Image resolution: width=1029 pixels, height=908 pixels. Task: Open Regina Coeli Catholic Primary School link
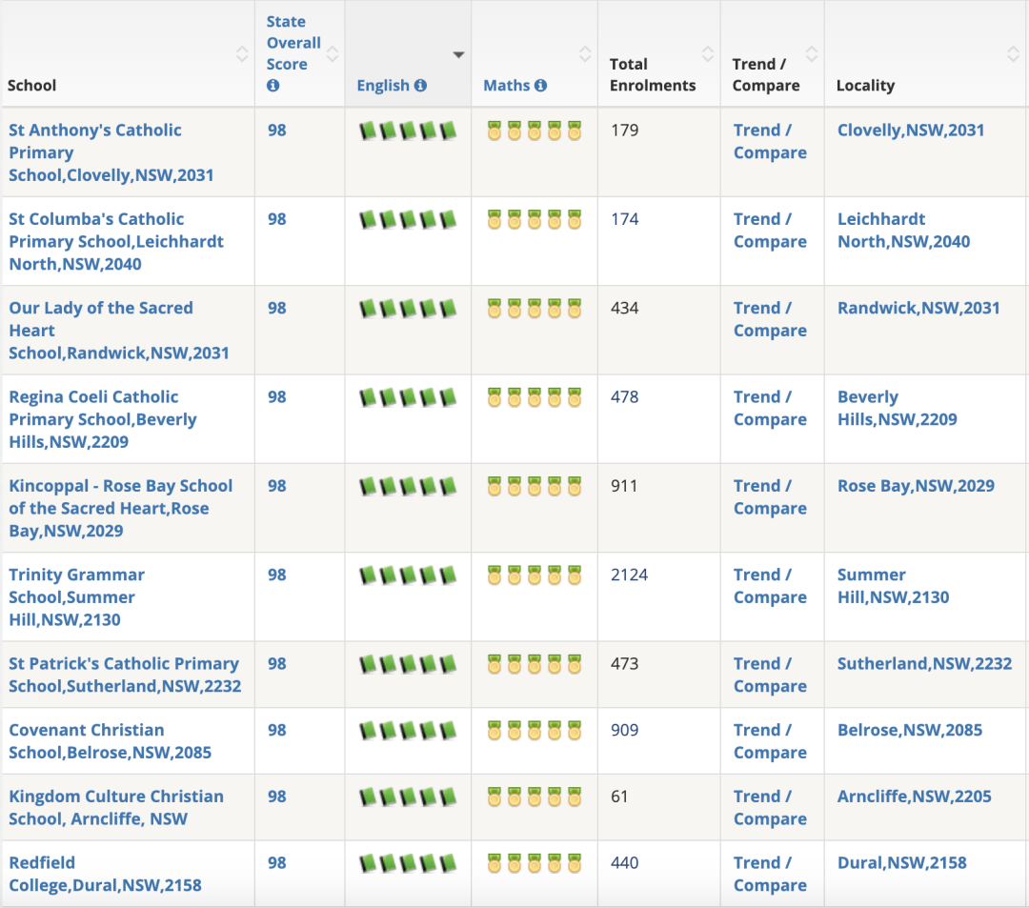pos(102,419)
